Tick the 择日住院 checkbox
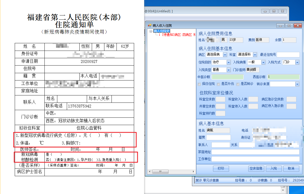 [199, 84]
